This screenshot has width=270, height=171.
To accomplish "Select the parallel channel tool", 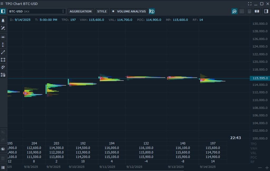I will 3,67.
